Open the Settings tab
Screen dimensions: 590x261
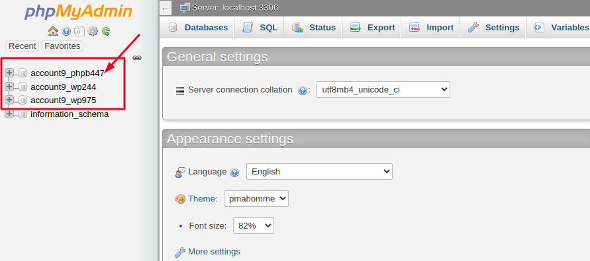pyautogui.click(x=493, y=27)
